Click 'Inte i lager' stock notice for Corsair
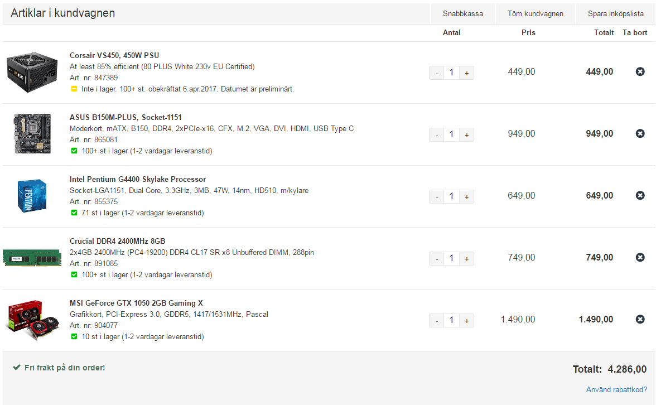 [x=188, y=89]
